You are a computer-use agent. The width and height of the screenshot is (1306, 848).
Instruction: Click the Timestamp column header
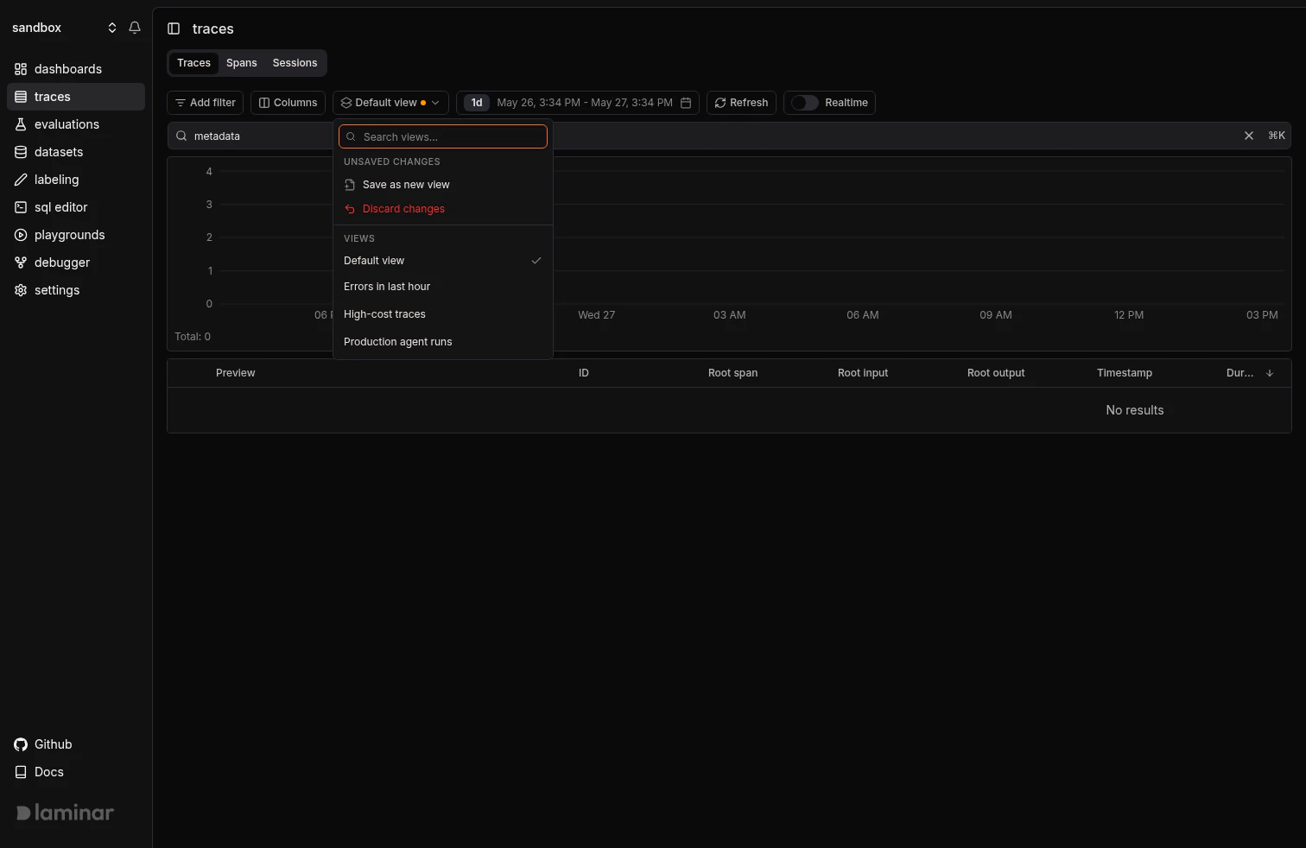coord(1125,373)
